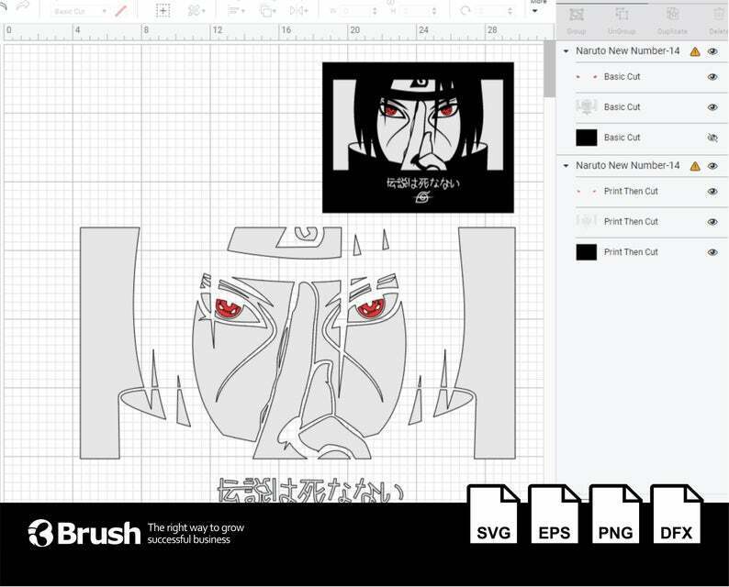Select the Japanese text outline on canvas

point(310,491)
